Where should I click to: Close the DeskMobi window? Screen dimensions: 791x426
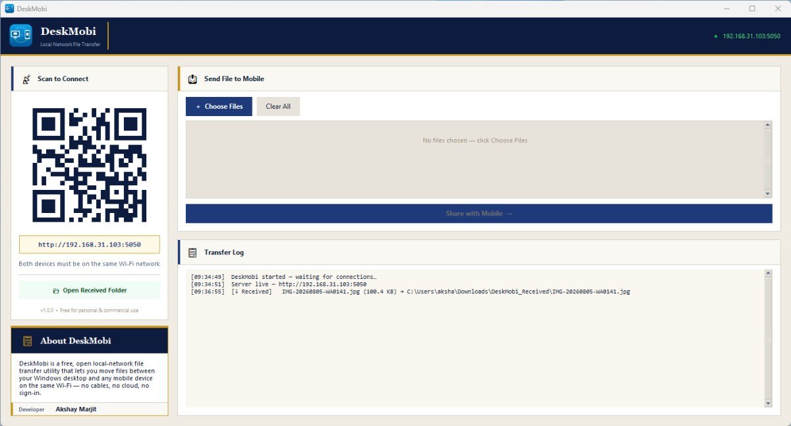tap(778, 9)
